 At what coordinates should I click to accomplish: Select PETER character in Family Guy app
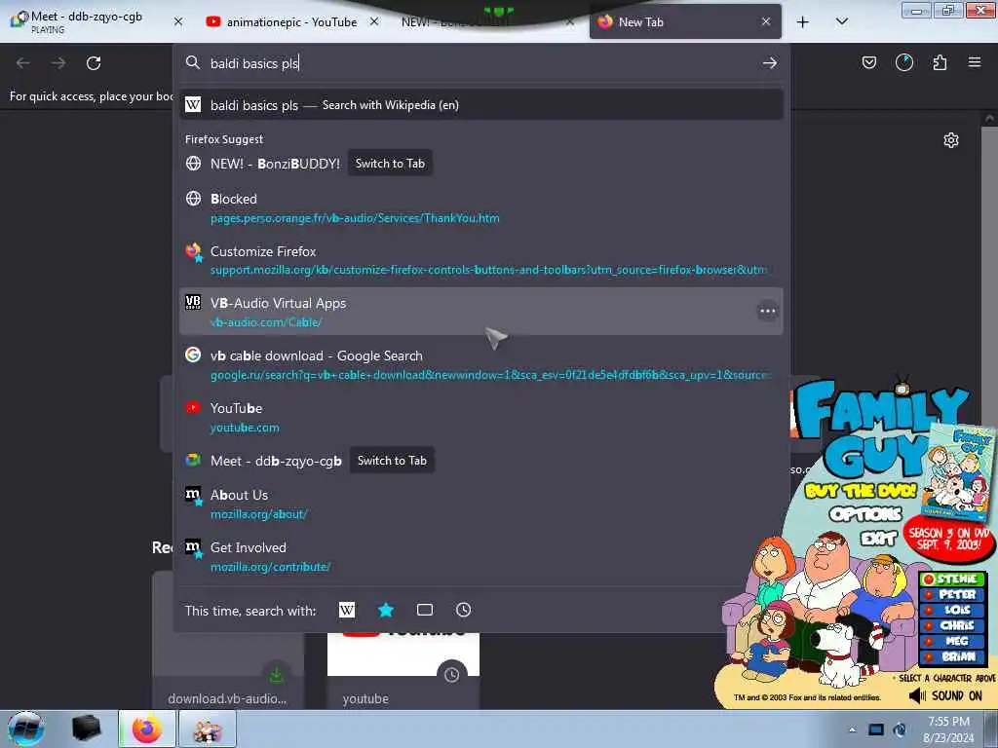point(953,594)
